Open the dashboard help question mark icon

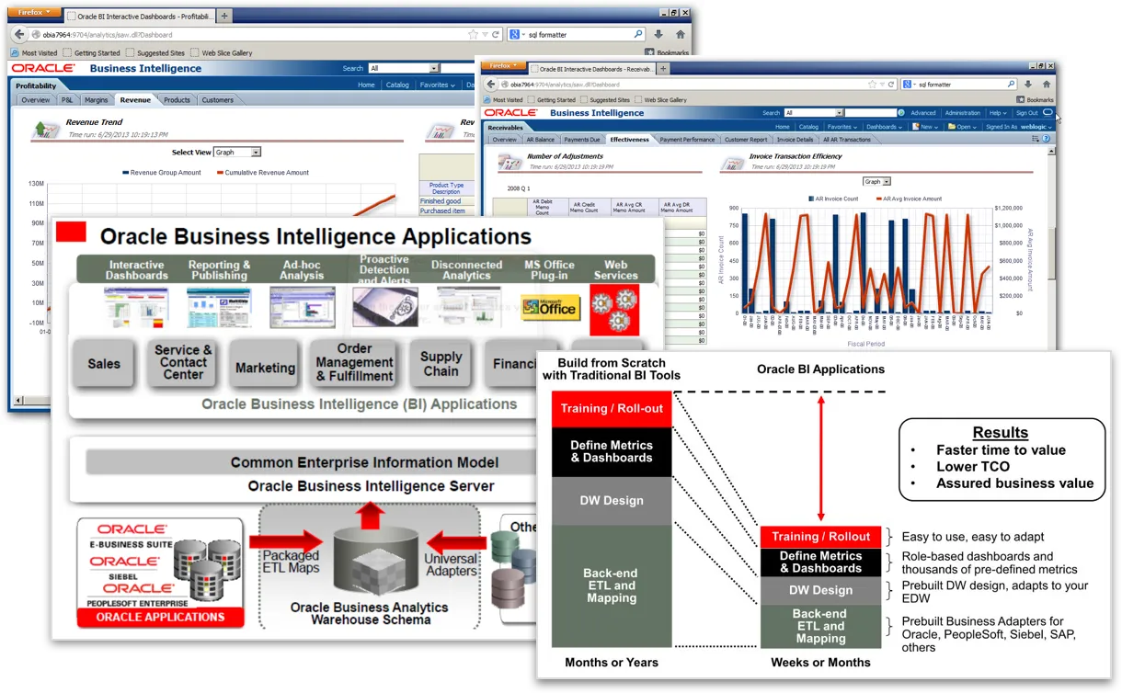point(1046,139)
